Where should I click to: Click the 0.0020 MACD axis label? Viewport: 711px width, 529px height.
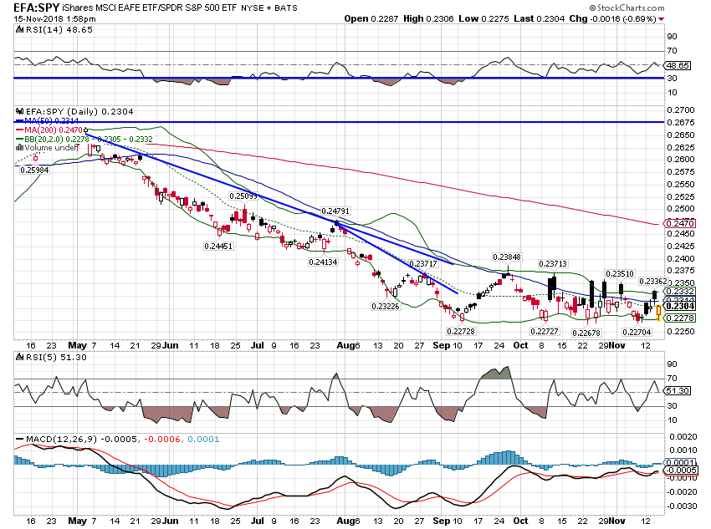tap(683, 436)
